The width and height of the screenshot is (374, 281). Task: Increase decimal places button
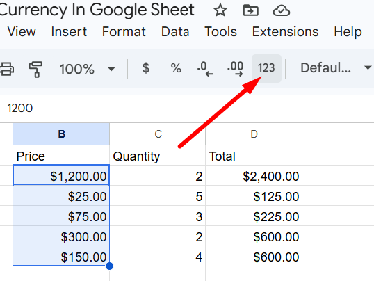point(235,69)
